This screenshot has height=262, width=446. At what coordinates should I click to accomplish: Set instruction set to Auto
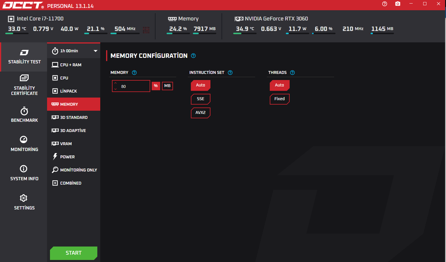[x=200, y=85]
